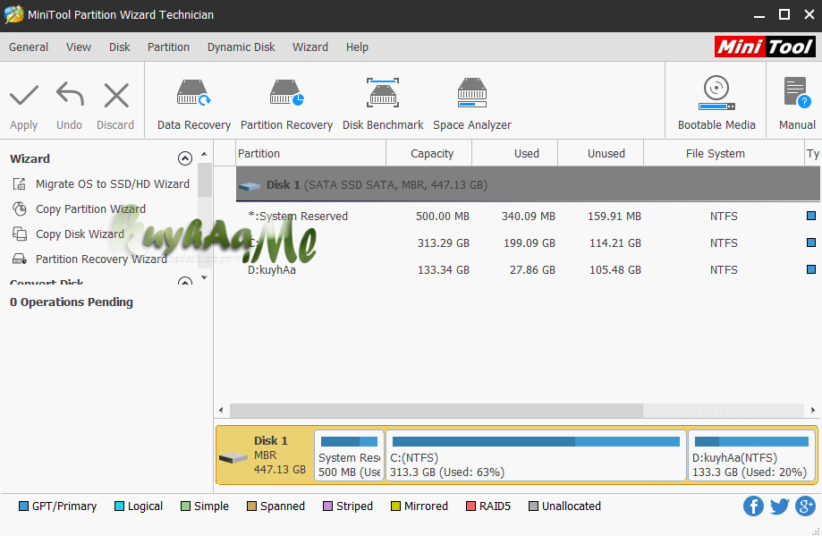Click the Striped legend color swatch
Viewport: 822px width, 536px height.
(327, 506)
